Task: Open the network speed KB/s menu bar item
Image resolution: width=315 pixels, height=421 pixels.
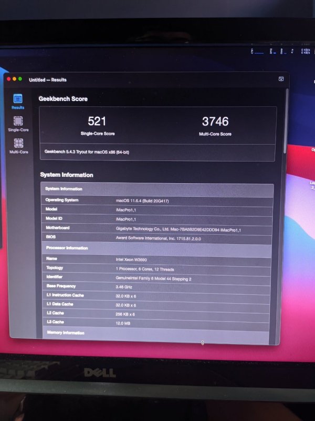Action: tap(306, 51)
